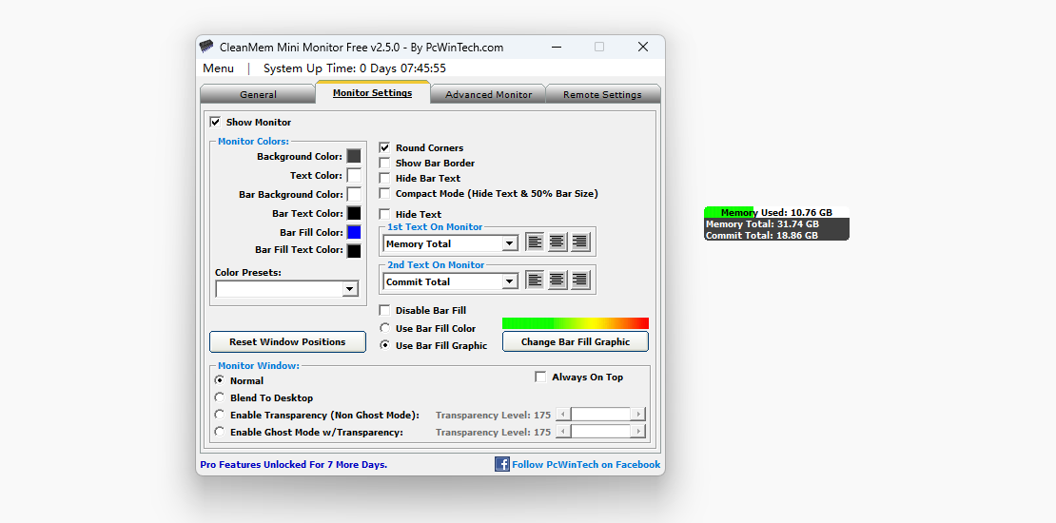Click the Facebook logo icon
1056x523 pixels.
(x=502, y=464)
